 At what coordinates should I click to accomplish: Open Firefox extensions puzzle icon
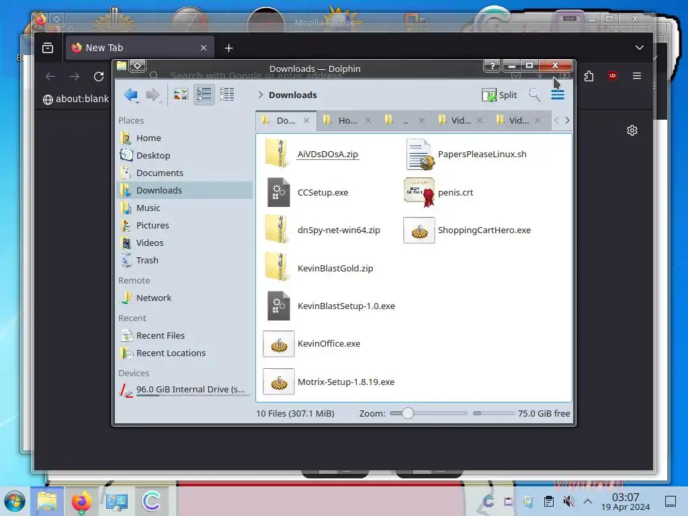589,76
